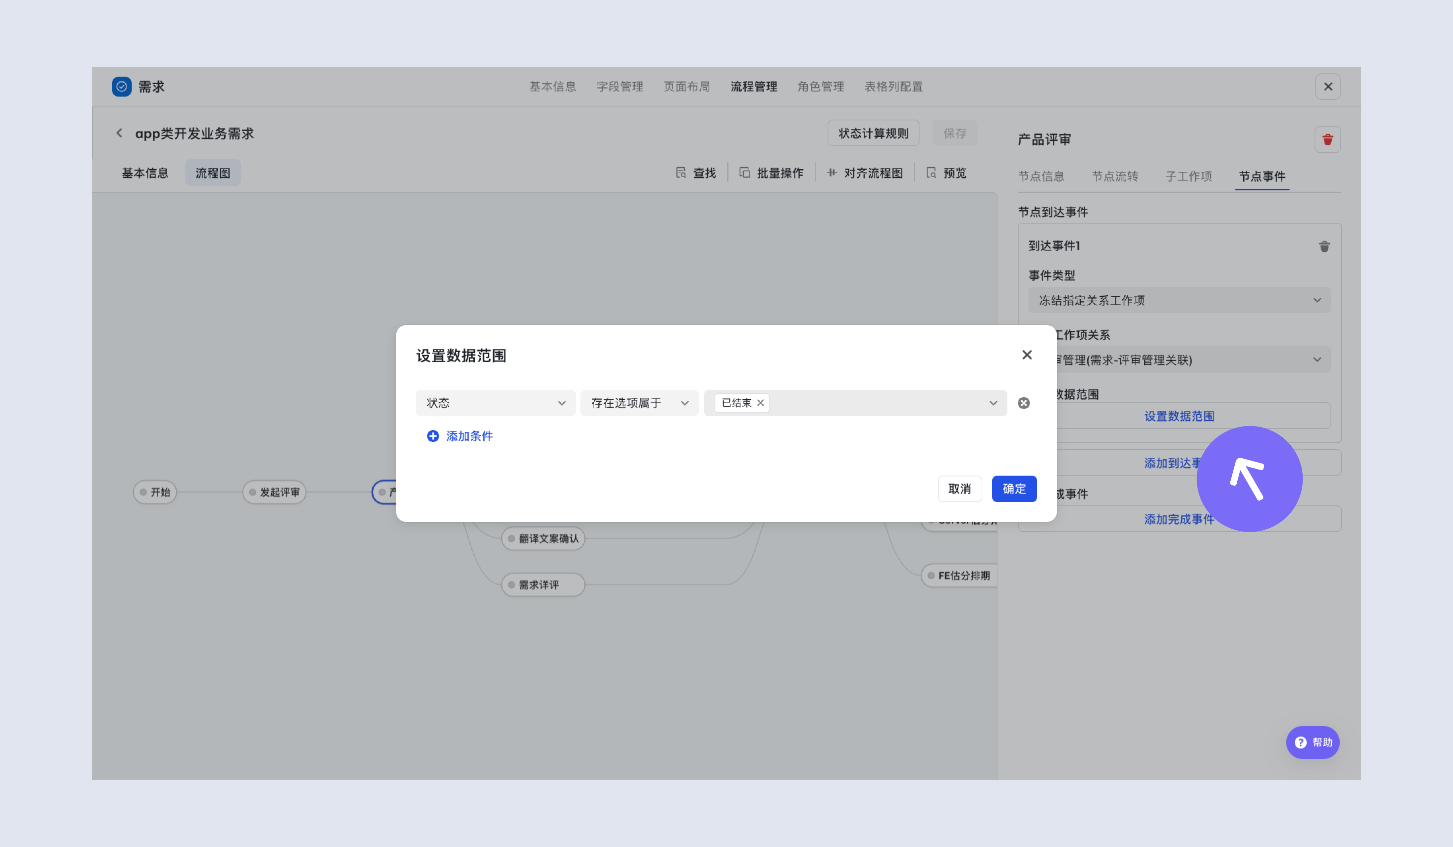
Task: Click the 保存 save button
Action: click(955, 133)
